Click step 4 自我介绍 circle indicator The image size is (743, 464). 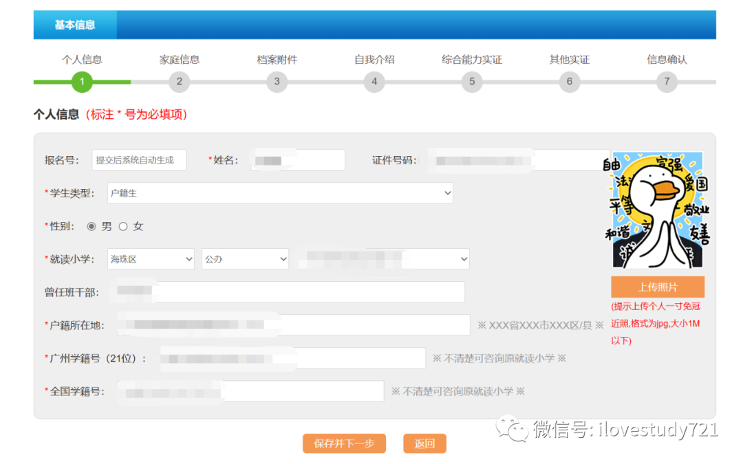(374, 81)
